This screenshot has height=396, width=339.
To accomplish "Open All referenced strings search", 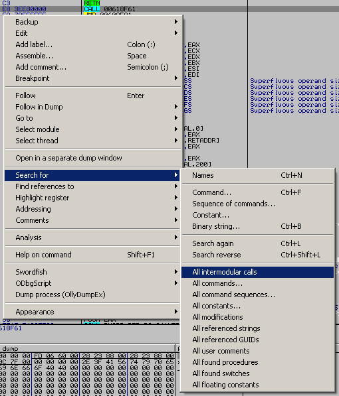I will [257, 328].
